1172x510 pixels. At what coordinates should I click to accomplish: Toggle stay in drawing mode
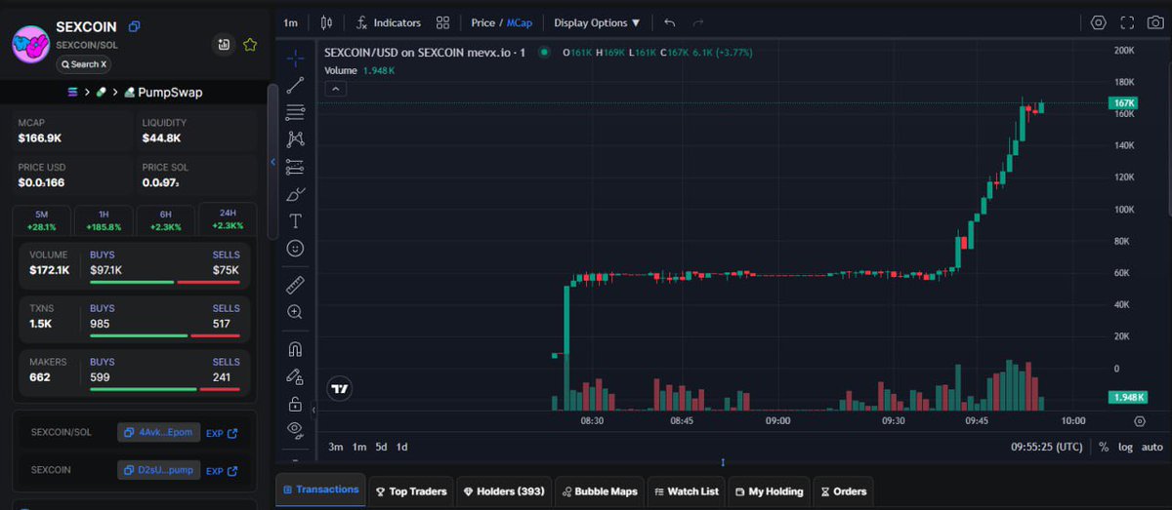[295, 375]
